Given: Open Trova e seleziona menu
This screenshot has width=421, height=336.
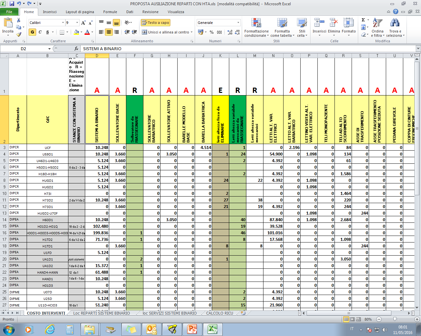Looking at the screenshot, I should coord(395,28).
